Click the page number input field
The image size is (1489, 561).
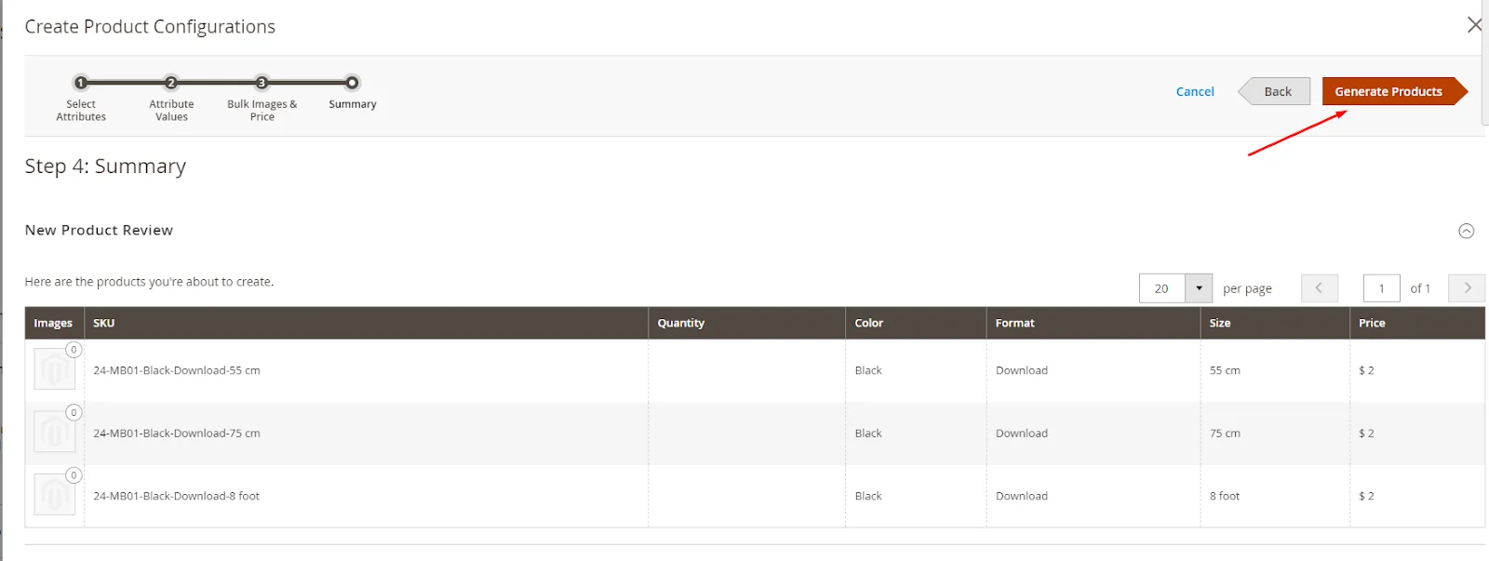1381,288
